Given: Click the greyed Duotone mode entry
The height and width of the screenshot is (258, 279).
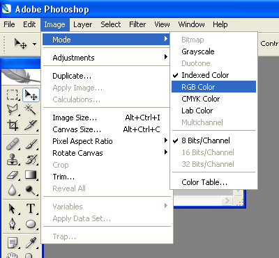Looking at the screenshot, I should tap(213, 63).
